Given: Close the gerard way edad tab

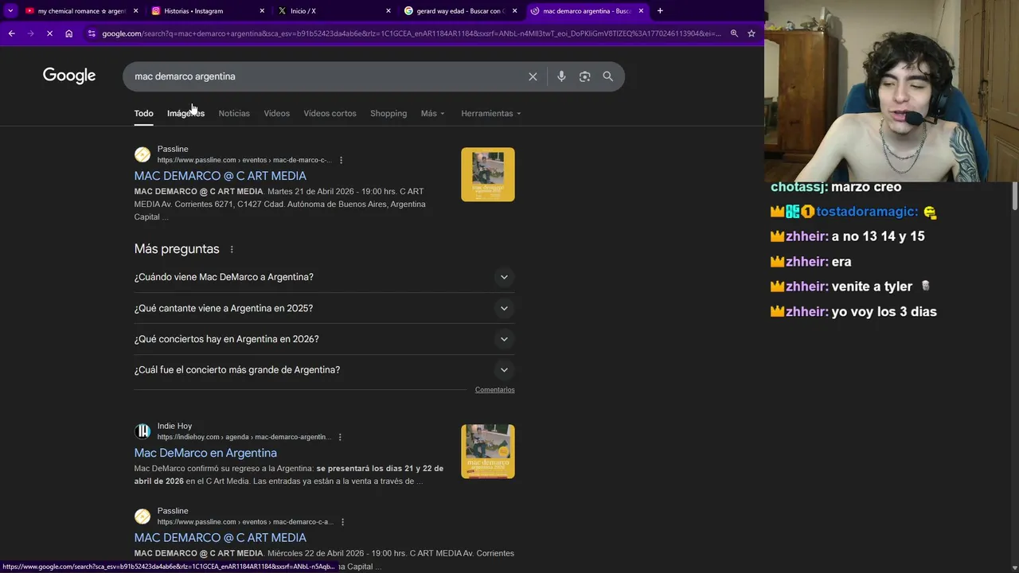Looking at the screenshot, I should [515, 11].
